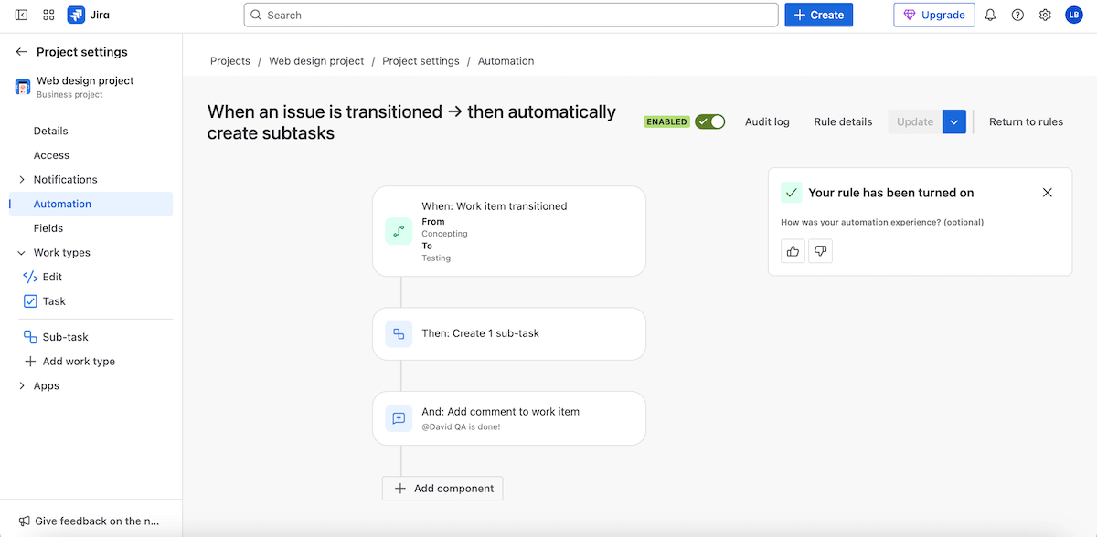Screen dimensions: 1097x537
Task: Click inside the Search field
Action: pyautogui.click(x=512, y=16)
